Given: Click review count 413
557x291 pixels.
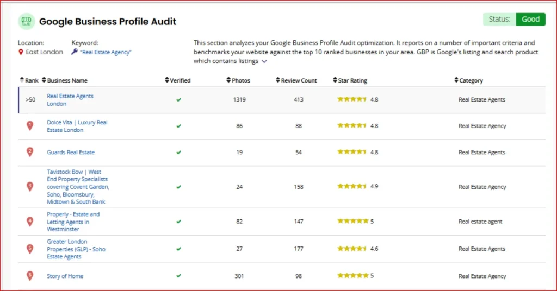Looking at the screenshot, I should 299,99.
